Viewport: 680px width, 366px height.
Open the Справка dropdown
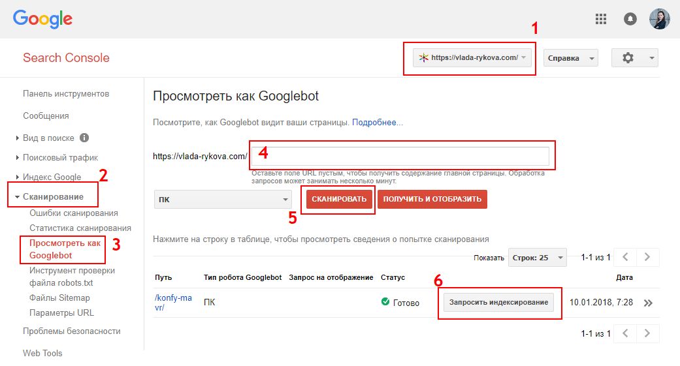pos(570,58)
